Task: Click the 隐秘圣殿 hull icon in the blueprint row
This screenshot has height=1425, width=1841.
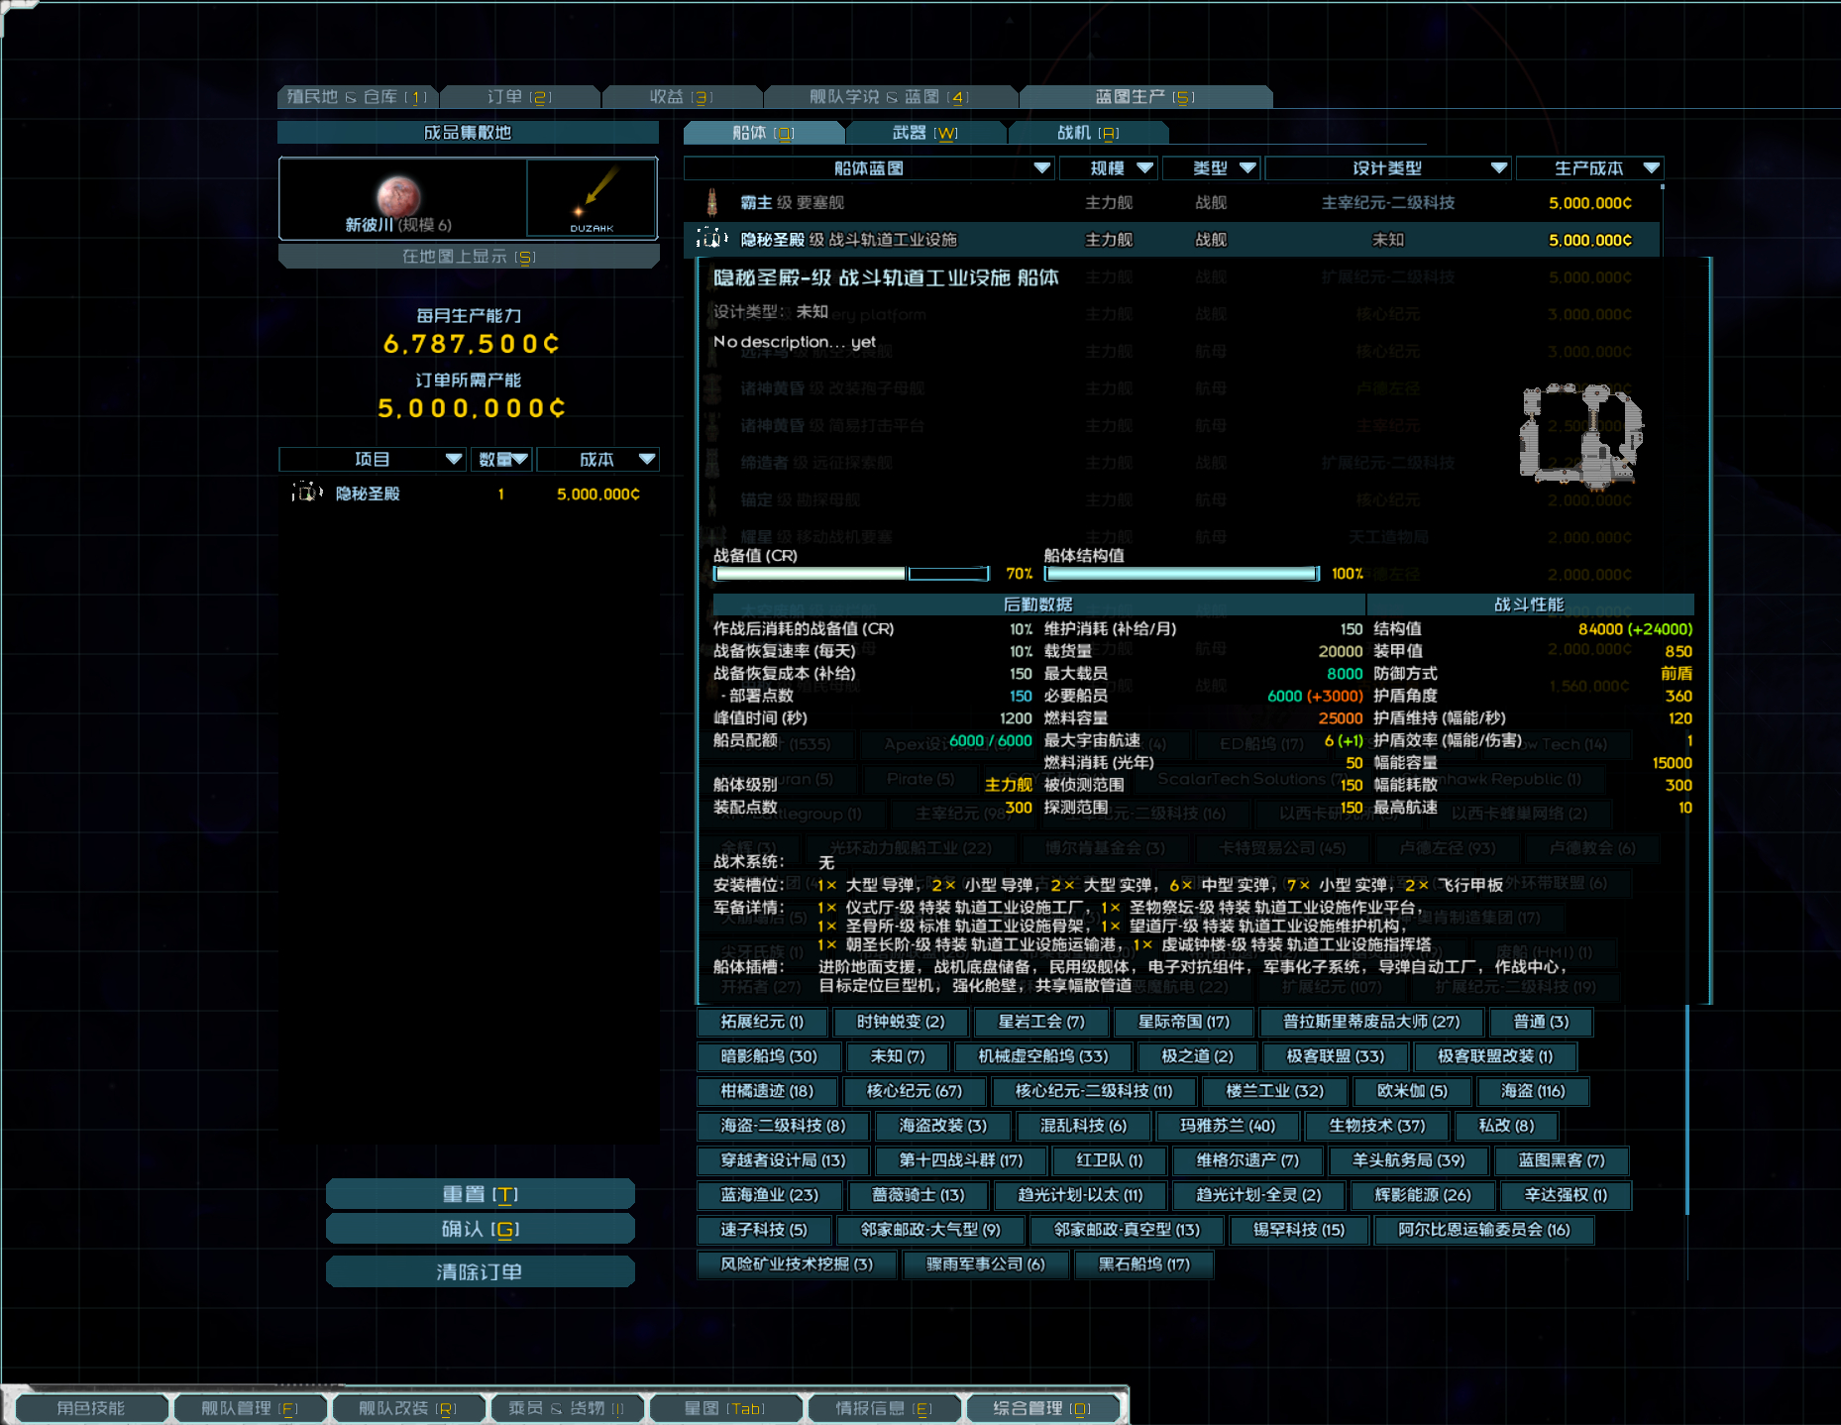Action: coord(712,239)
